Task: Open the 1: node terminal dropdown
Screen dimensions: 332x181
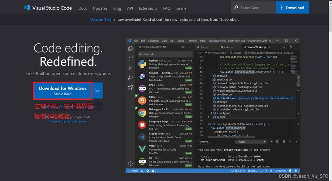Action: pos(251,142)
